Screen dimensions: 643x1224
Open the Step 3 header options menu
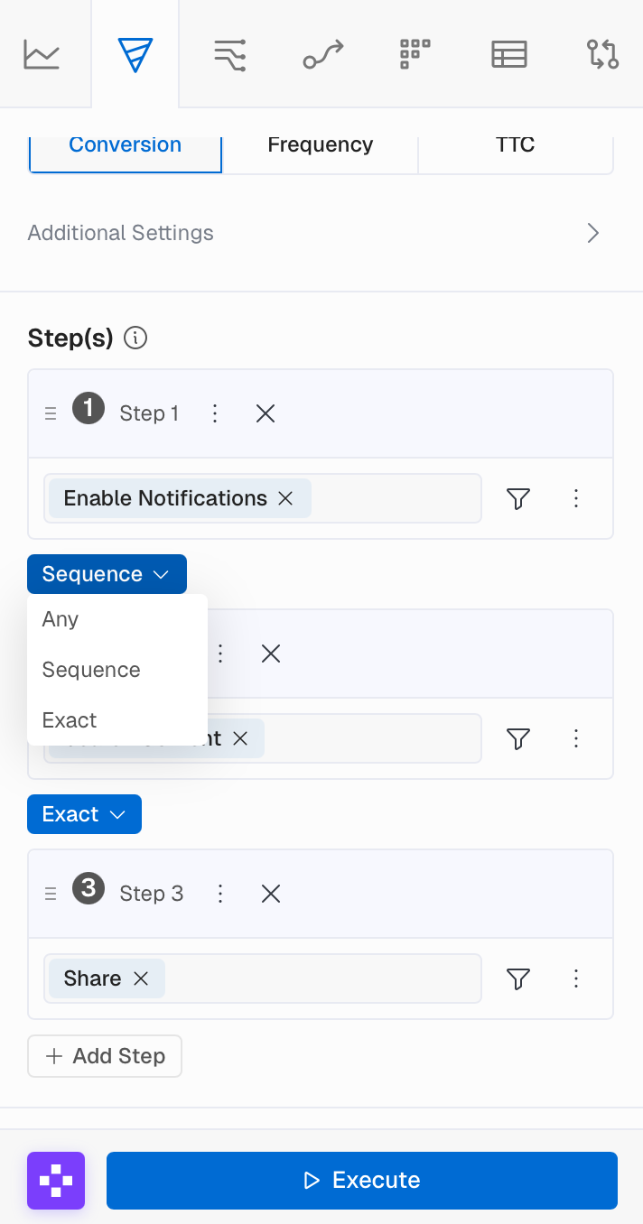(x=220, y=894)
